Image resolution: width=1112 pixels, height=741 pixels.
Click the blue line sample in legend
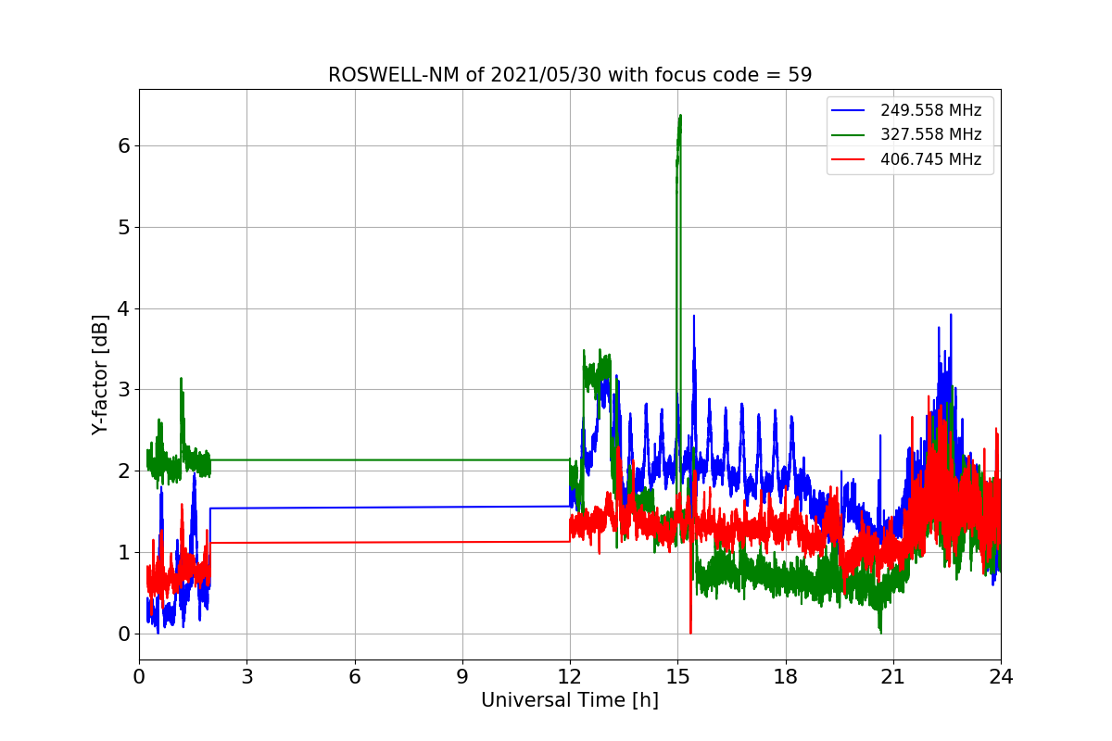click(x=849, y=110)
